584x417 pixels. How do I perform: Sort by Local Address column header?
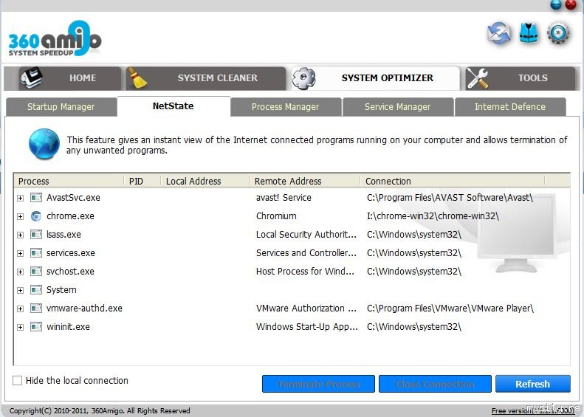pos(205,181)
